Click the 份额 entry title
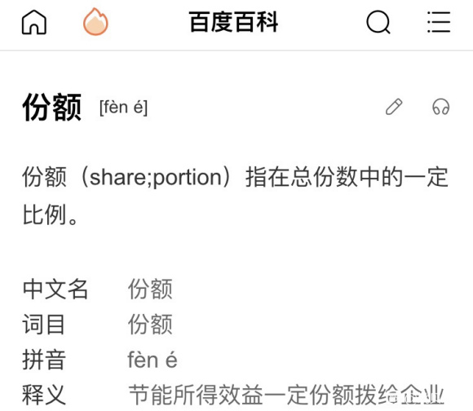This screenshot has width=473, height=411. (52, 107)
